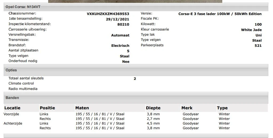The width and height of the screenshot is (273, 138).
Task: Select chassis number VXKUHZKXZM4369553
Action: pos(108,14)
